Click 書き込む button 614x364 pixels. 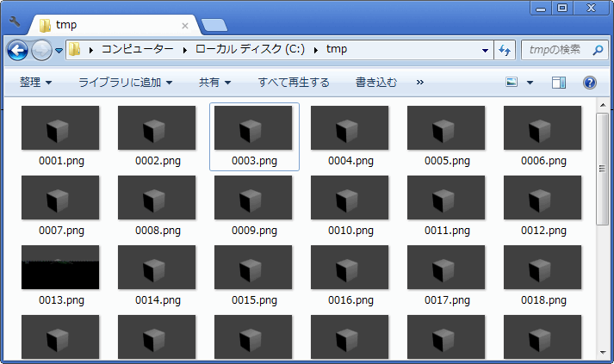coord(376,83)
